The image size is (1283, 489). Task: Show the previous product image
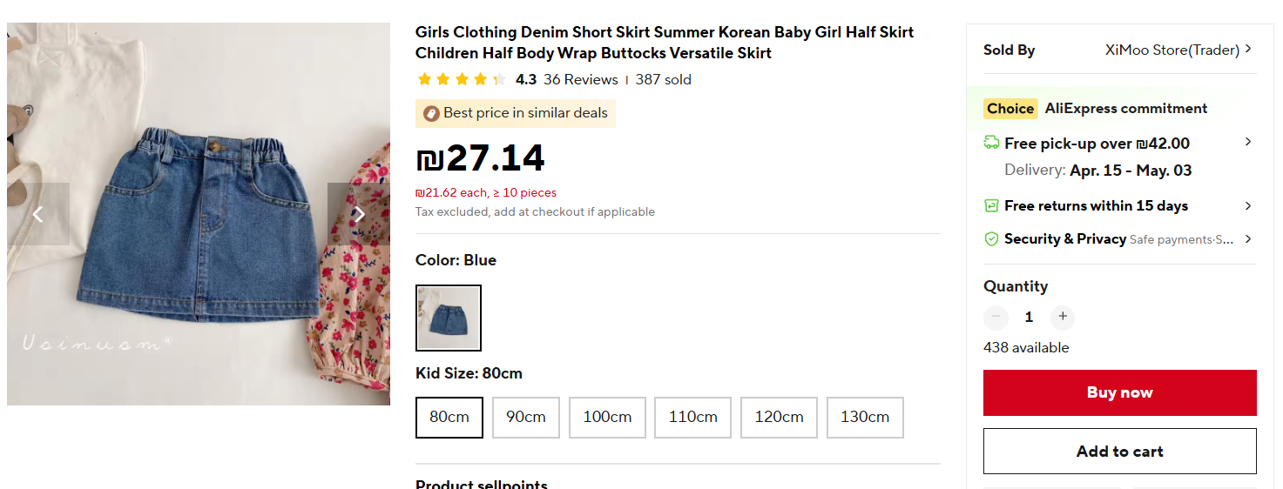(37, 214)
